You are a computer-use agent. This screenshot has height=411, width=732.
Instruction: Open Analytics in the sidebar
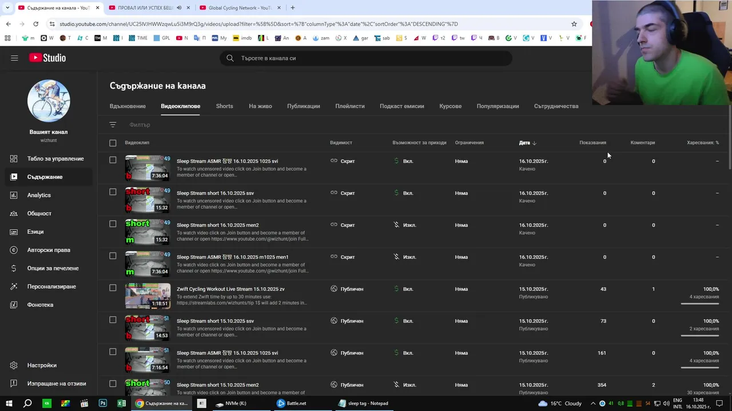(49, 195)
